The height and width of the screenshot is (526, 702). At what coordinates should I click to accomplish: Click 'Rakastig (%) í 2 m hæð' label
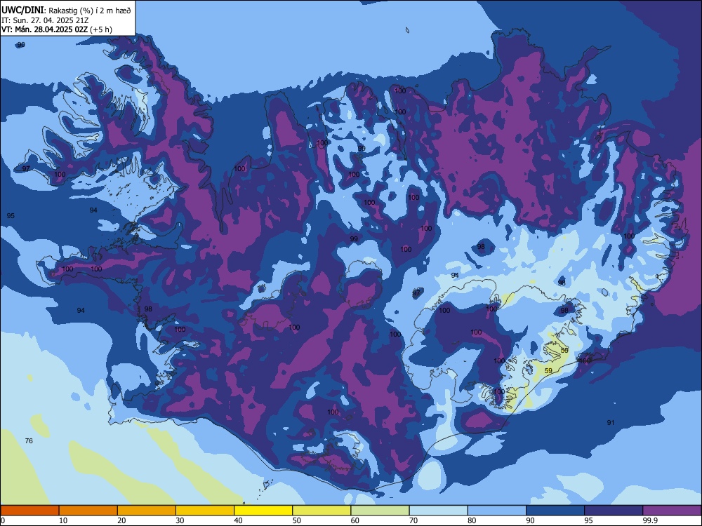click(x=90, y=11)
